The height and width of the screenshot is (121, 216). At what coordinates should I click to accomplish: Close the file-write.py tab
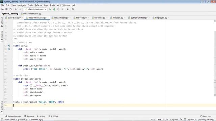pyautogui.click(x=107, y=18)
